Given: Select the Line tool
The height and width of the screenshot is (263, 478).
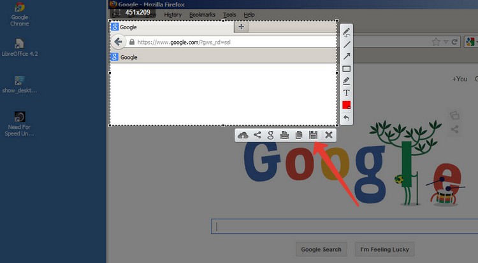Looking at the screenshot, I should point(346,44).
